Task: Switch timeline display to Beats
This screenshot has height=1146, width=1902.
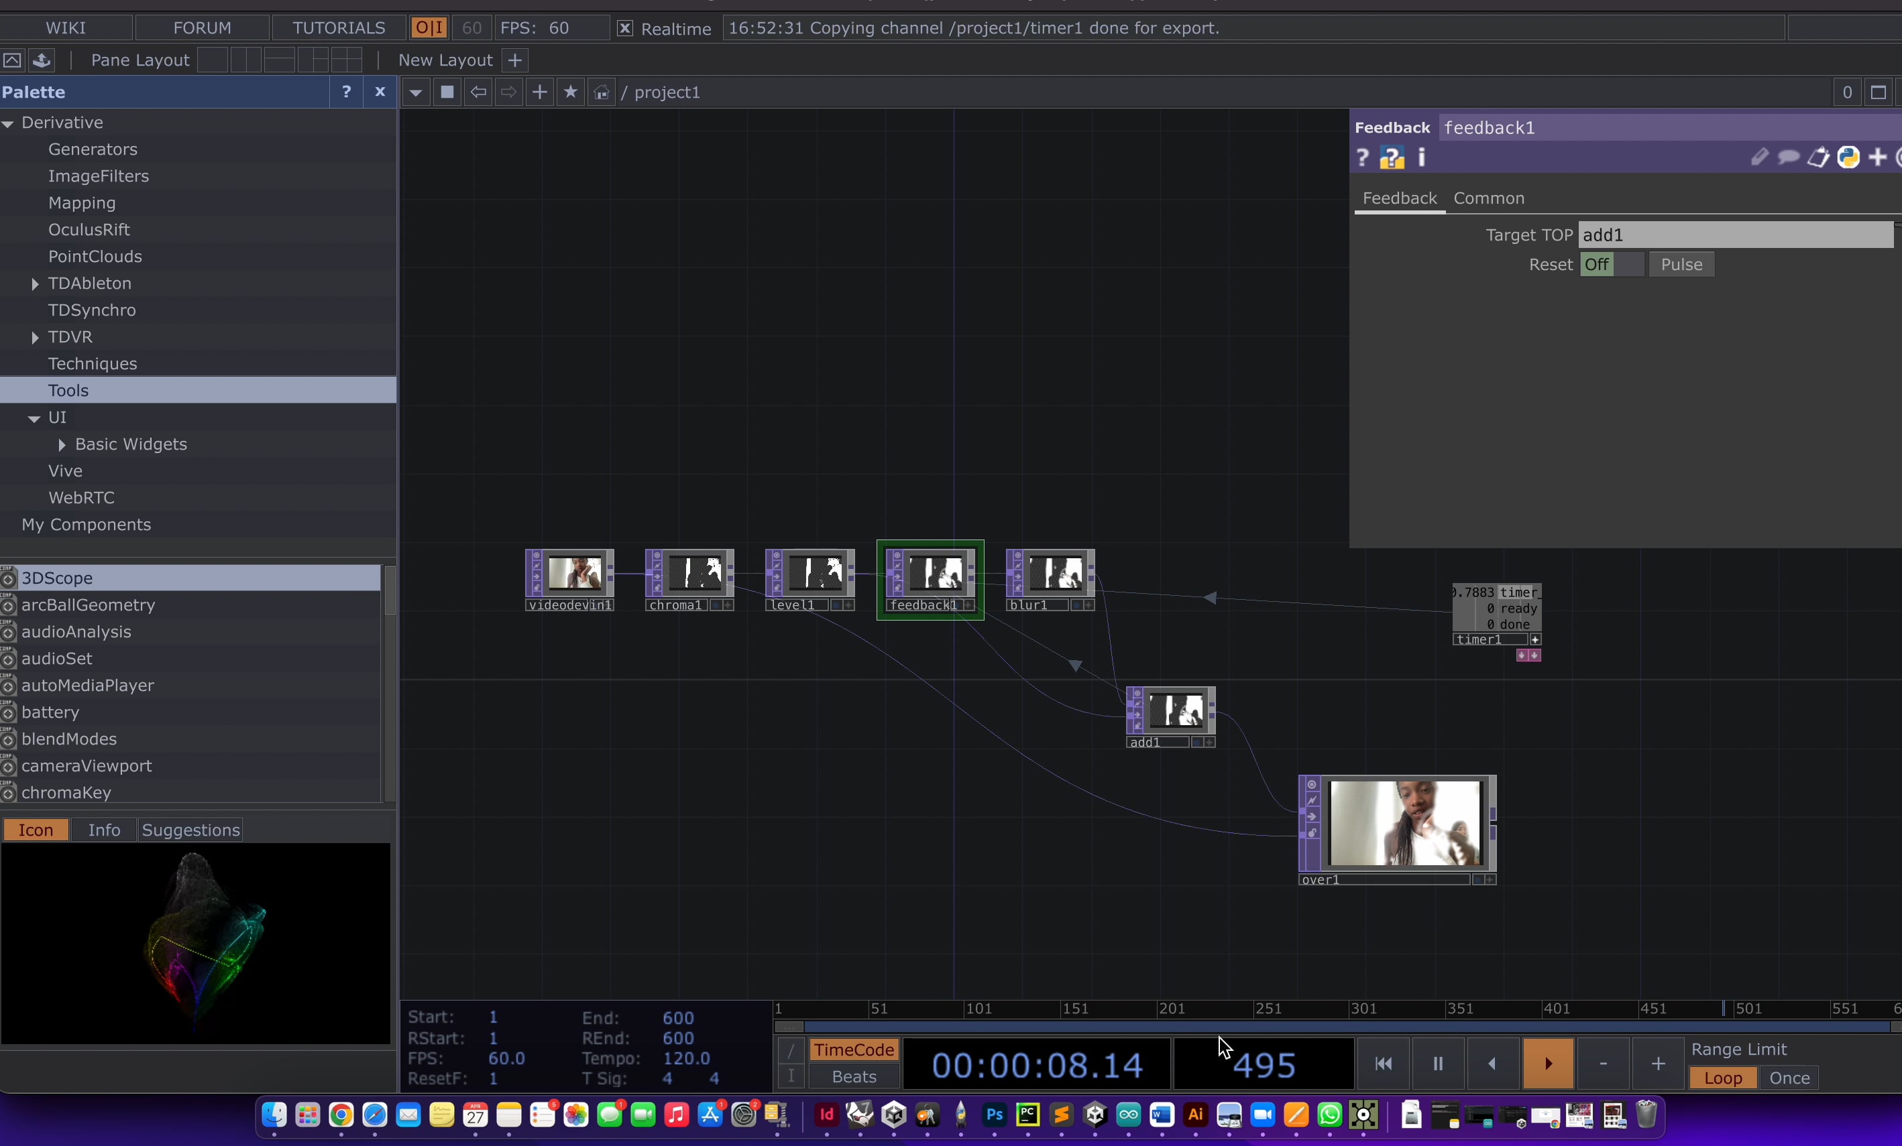Action: (854, 1076)
